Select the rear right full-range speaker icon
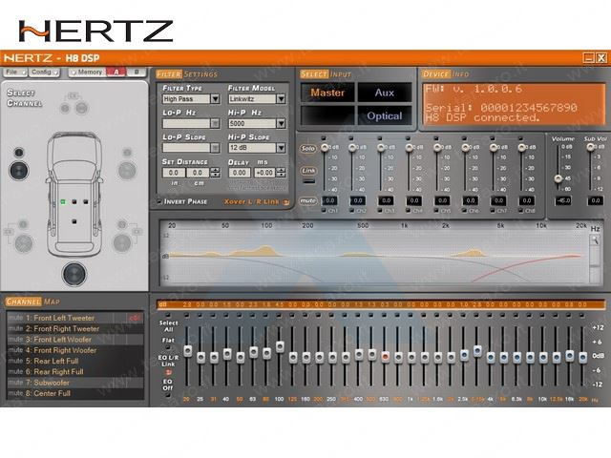Screen dimensions: 611x458 click(122, 243)
